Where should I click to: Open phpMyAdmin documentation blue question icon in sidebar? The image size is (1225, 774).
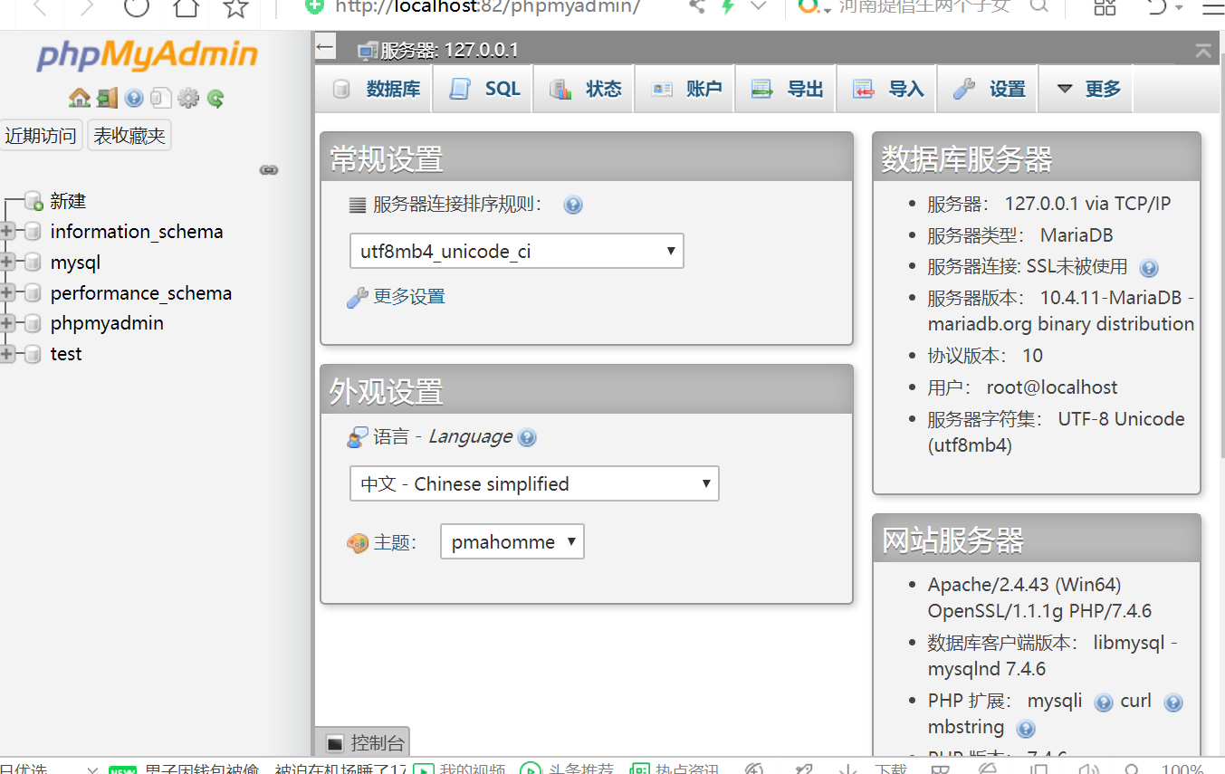134,98
